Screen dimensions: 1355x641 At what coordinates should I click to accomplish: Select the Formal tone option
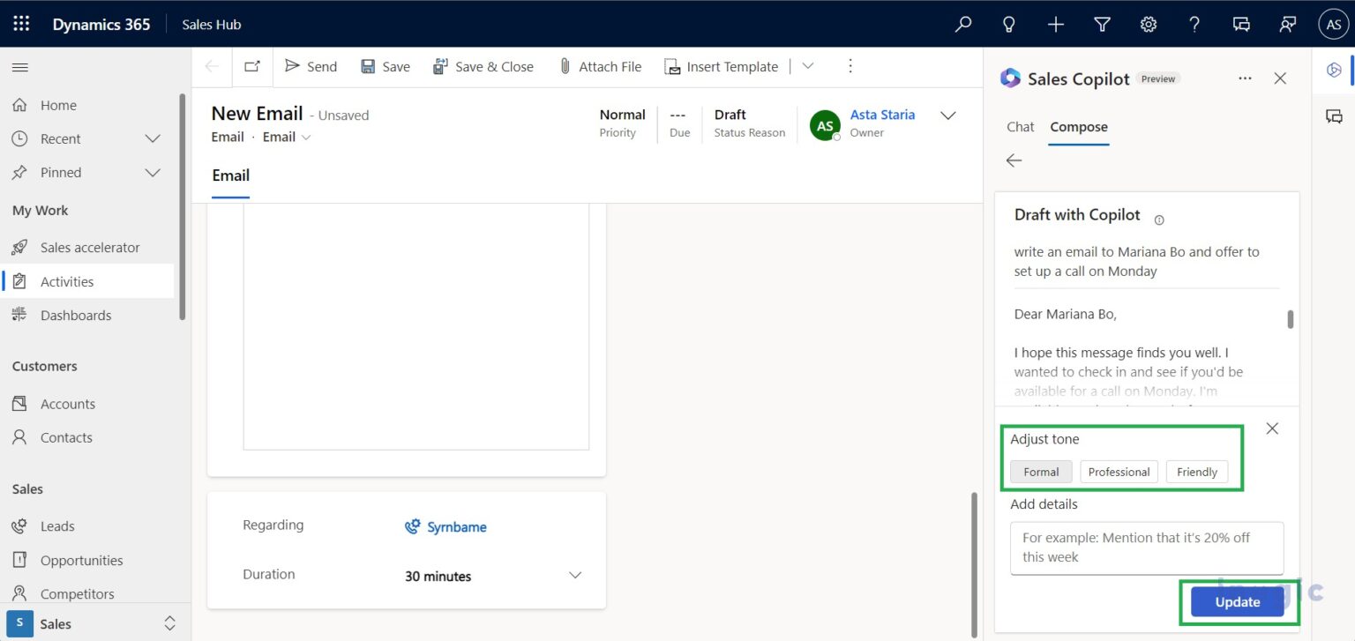1040,471
